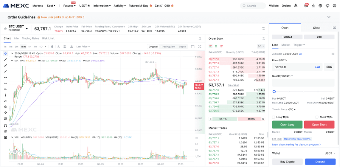This screenshot has width=340, height=167.
Task: Switch chart to Depth mode
Action: [x=182, y=47]
